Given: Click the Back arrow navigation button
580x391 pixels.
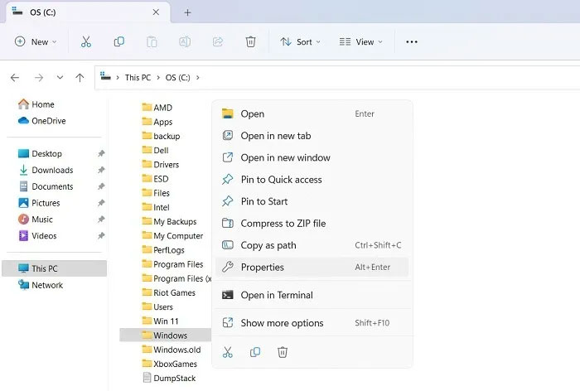Looking at the screenshot, I should (x=15, y=77).
